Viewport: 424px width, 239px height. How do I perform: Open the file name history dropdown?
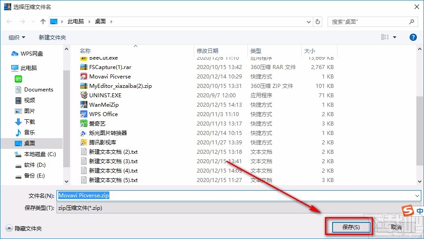pyautogui.click(x=417, y=196)
